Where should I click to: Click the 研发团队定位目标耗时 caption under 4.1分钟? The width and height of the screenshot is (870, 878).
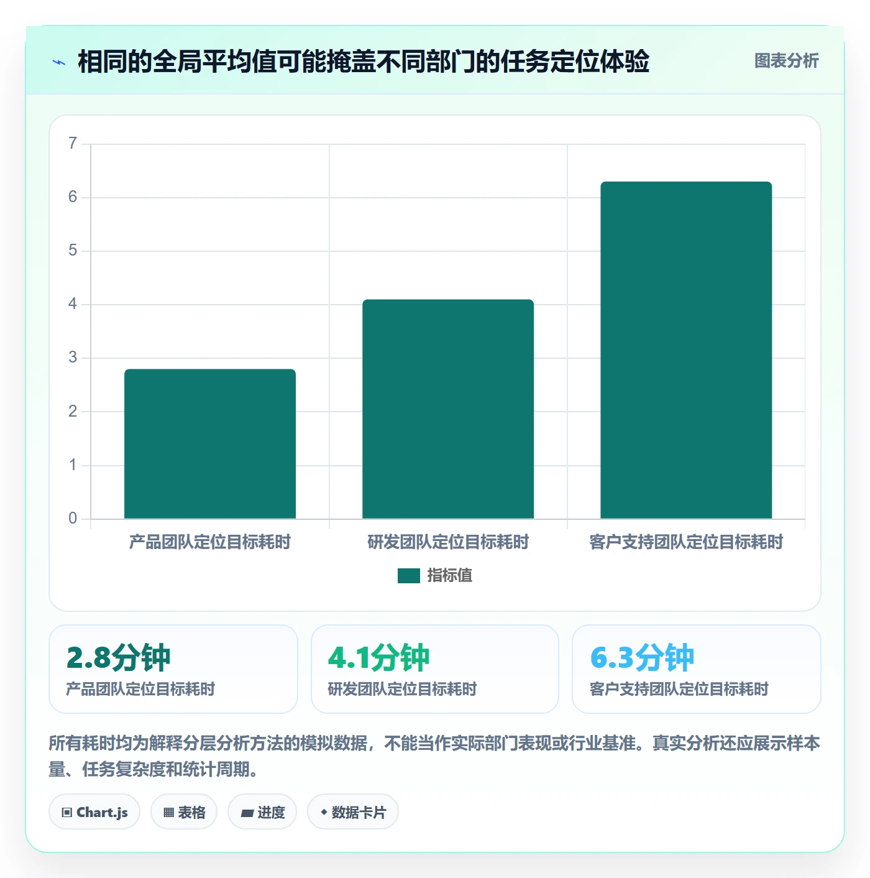[402, 689]
